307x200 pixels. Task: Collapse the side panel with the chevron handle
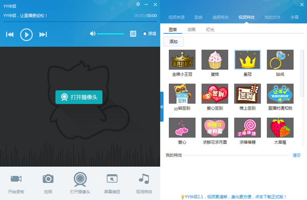point(162,107)
